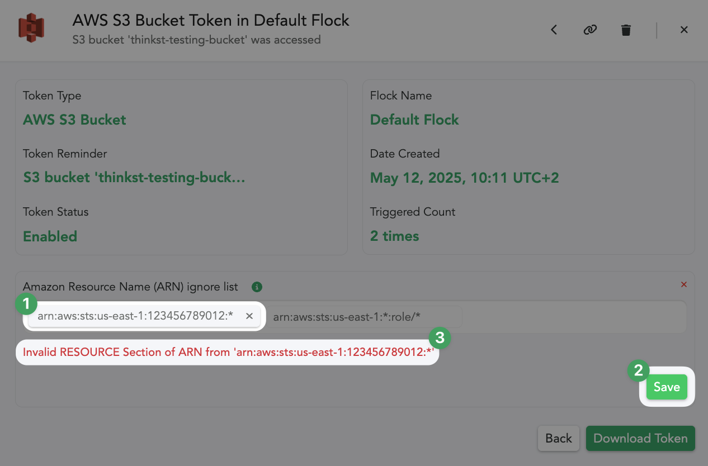Select the 'AWS S3 Bucket' token type text

click(74, 120)
